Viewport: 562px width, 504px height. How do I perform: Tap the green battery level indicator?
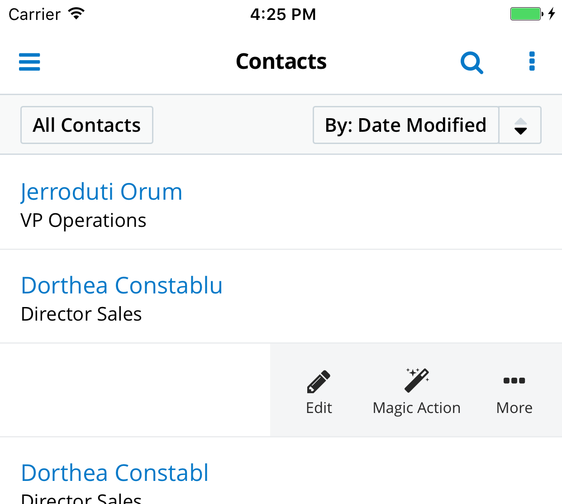(x=525, y=14)
